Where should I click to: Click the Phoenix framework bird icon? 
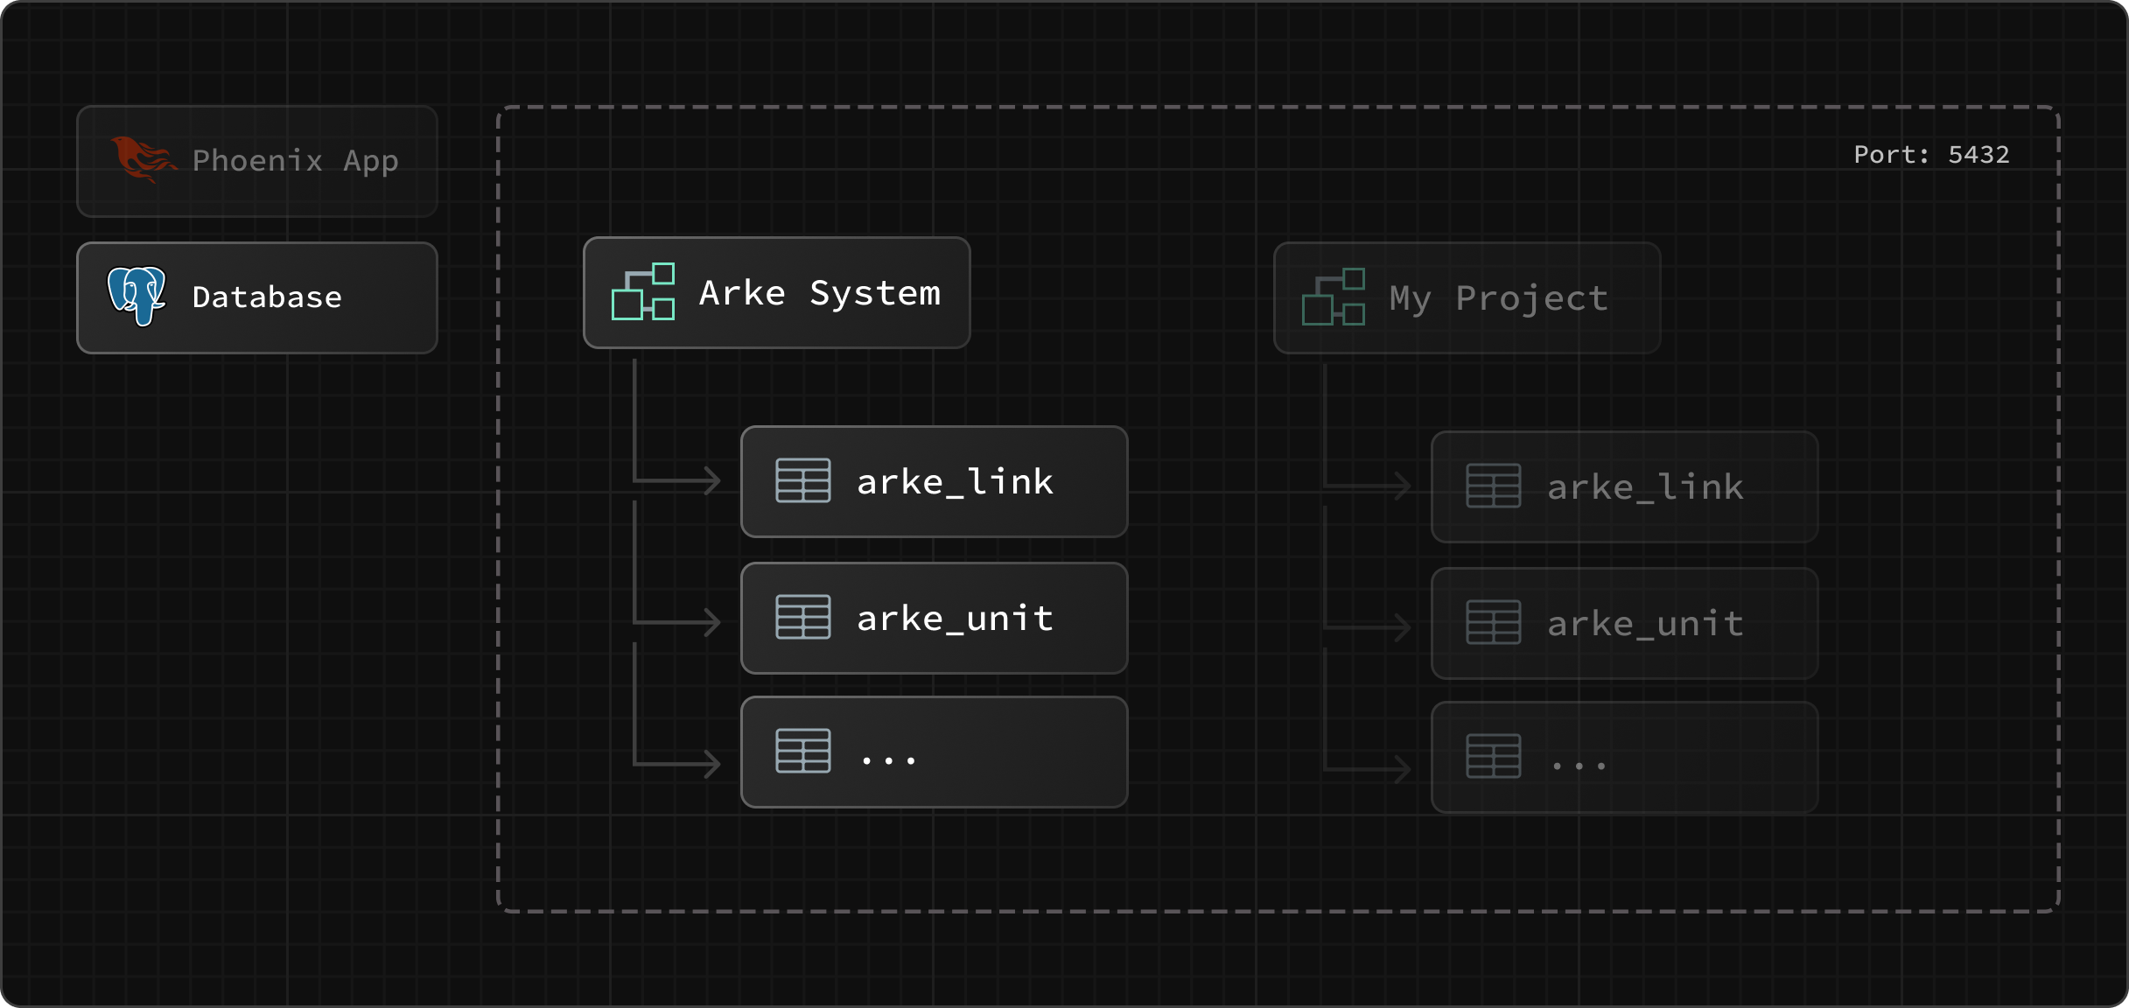pos(143,157)
